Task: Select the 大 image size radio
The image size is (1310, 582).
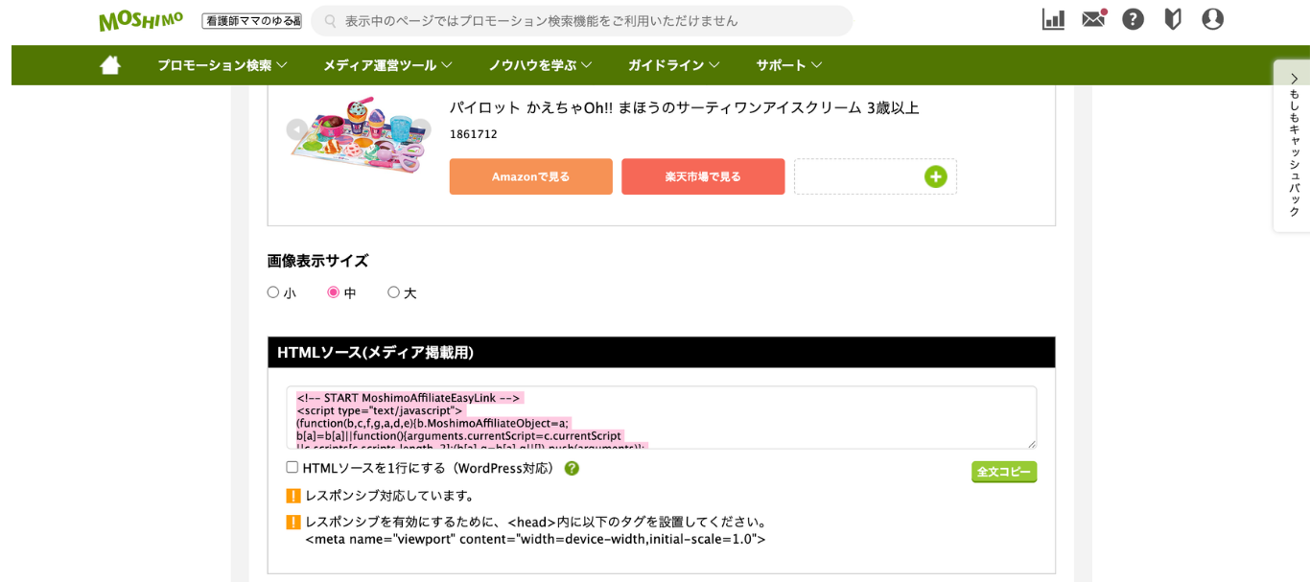Action: point(393,292)
